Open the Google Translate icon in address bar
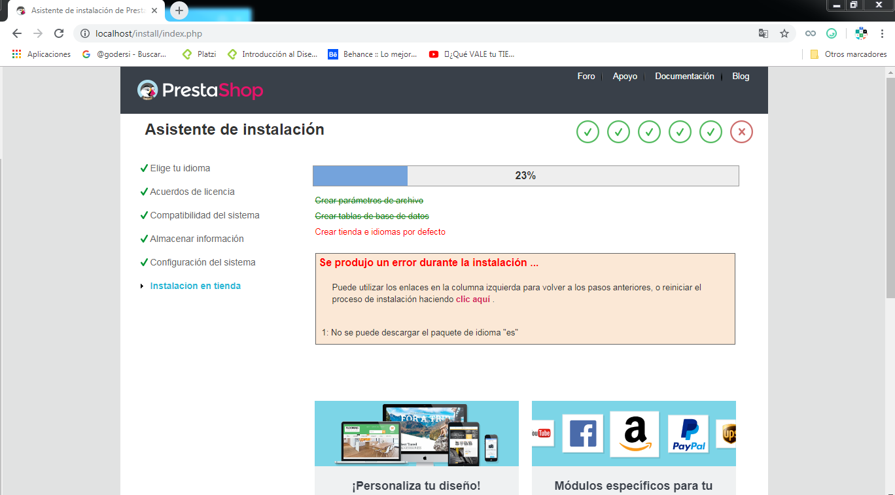 pos(763,33)
